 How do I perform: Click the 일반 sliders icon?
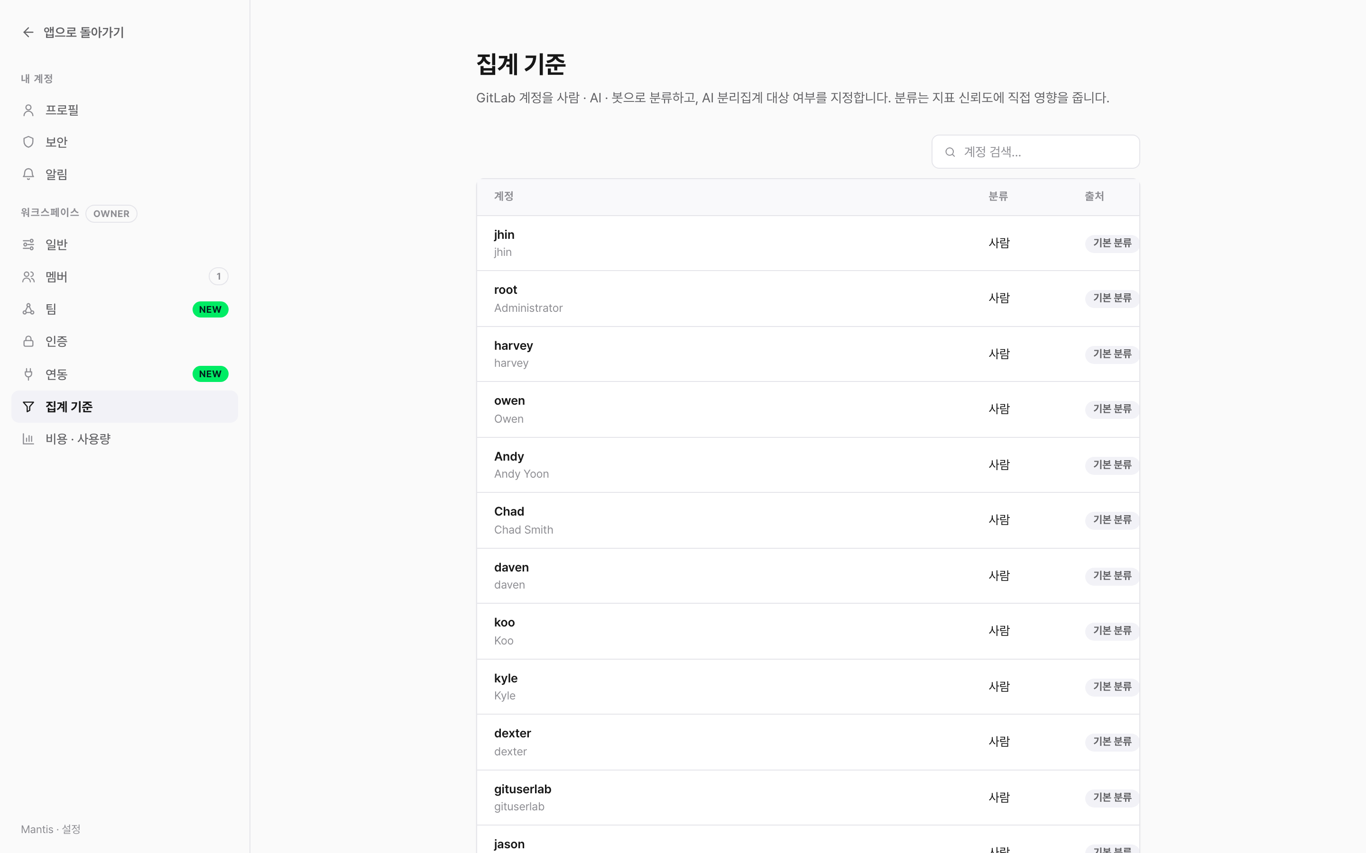[28, 244]
